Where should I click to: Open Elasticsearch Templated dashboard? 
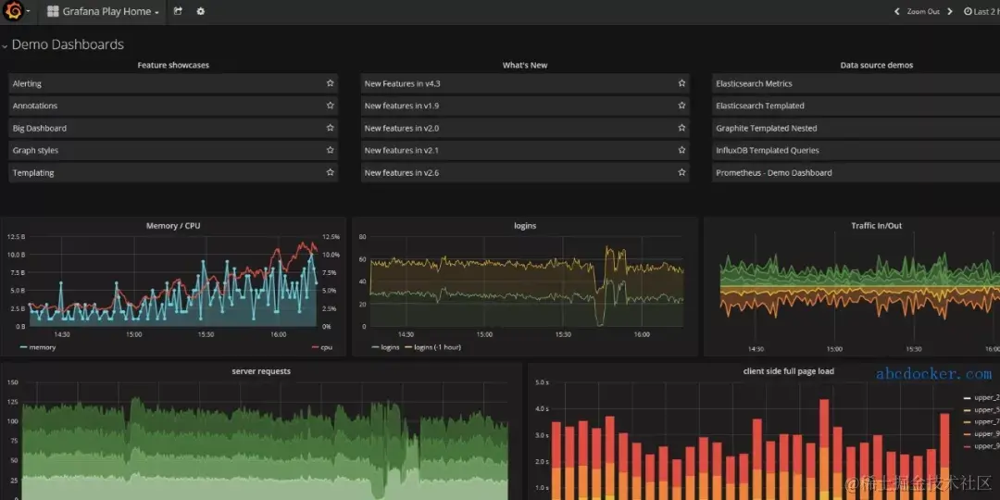click(856, 106)
